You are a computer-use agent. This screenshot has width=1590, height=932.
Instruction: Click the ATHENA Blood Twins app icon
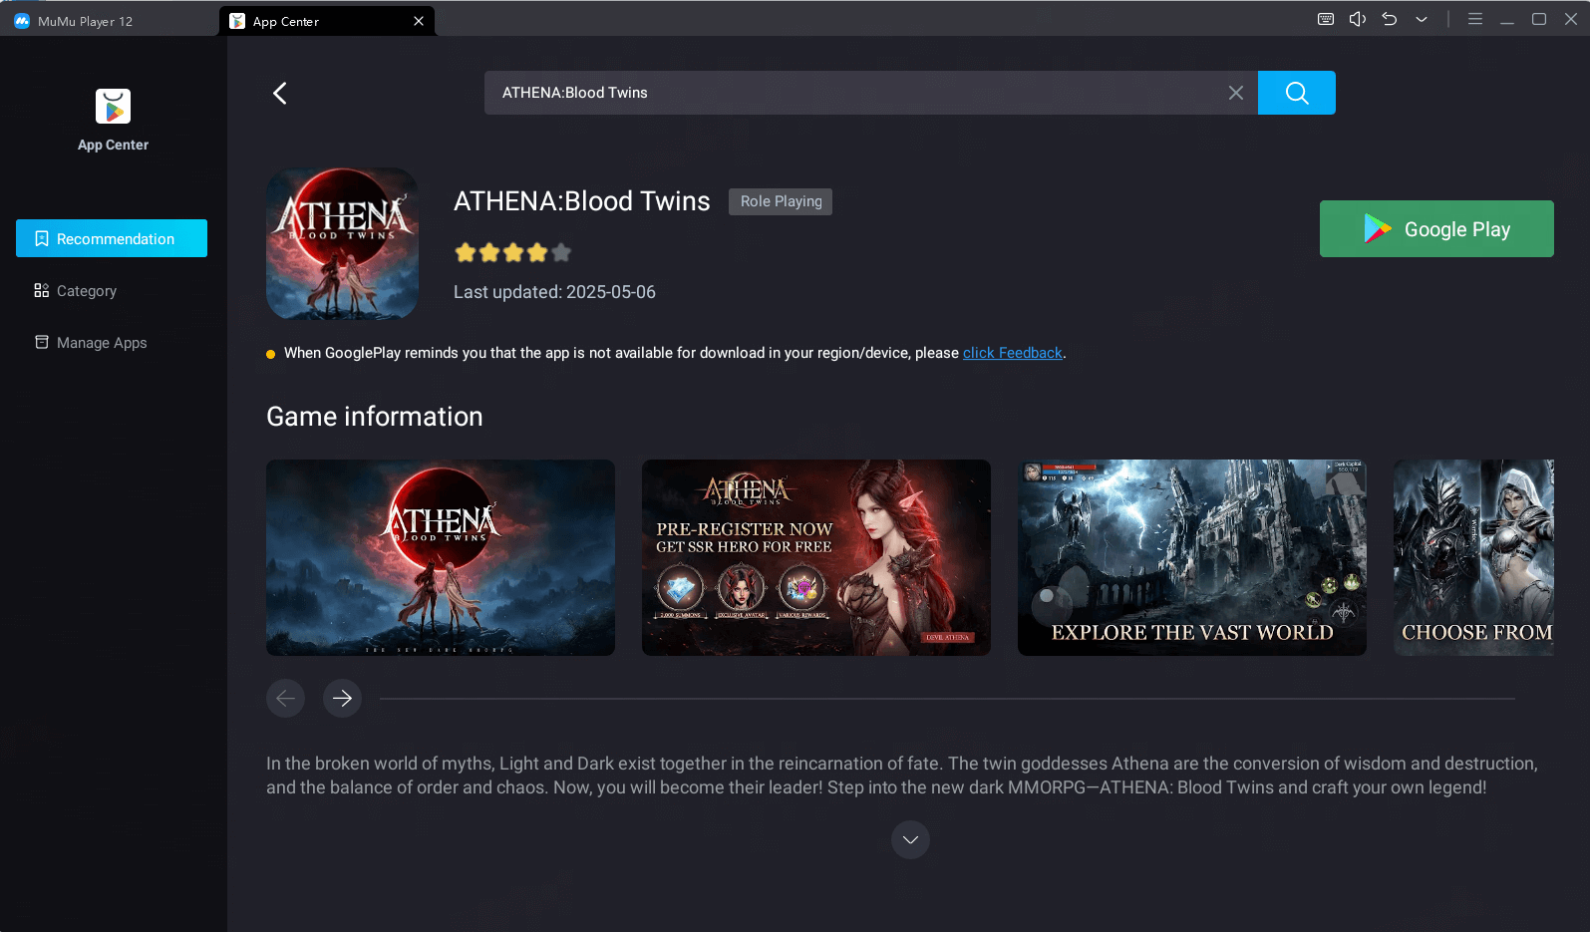coord(342,243)
